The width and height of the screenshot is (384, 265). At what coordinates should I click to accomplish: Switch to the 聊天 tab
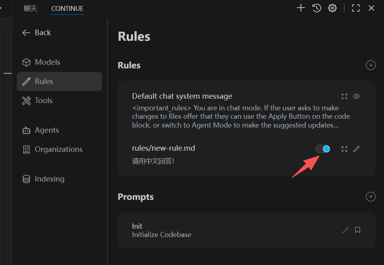tap(30, 8)
